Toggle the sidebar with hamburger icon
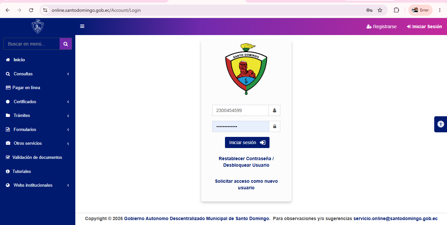The height and width of the screenshot is (225, 447). (82, 26)
